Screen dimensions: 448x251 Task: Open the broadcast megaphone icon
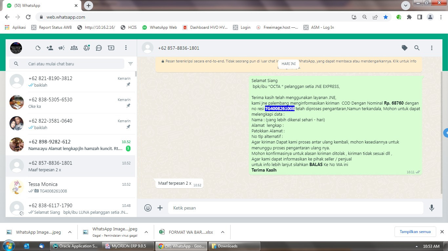pos(62,48)
